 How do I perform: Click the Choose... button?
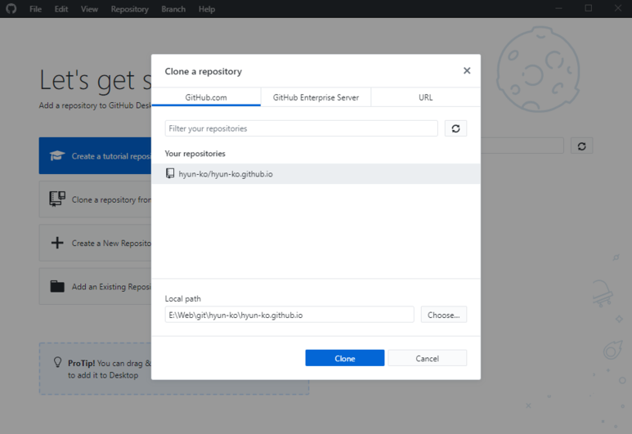tap(444, 315)
